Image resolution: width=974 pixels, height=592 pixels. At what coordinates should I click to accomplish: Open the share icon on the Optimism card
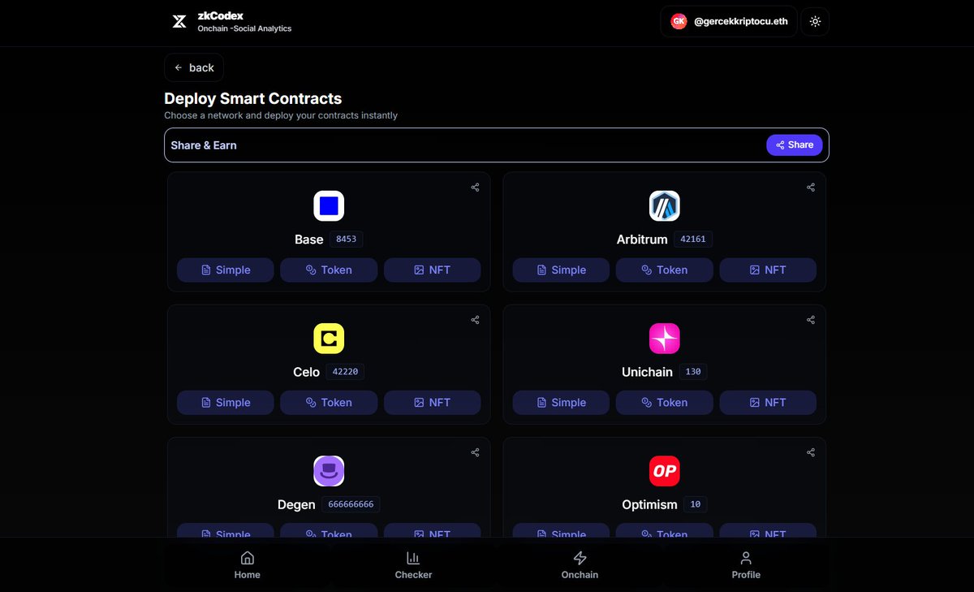810,452
